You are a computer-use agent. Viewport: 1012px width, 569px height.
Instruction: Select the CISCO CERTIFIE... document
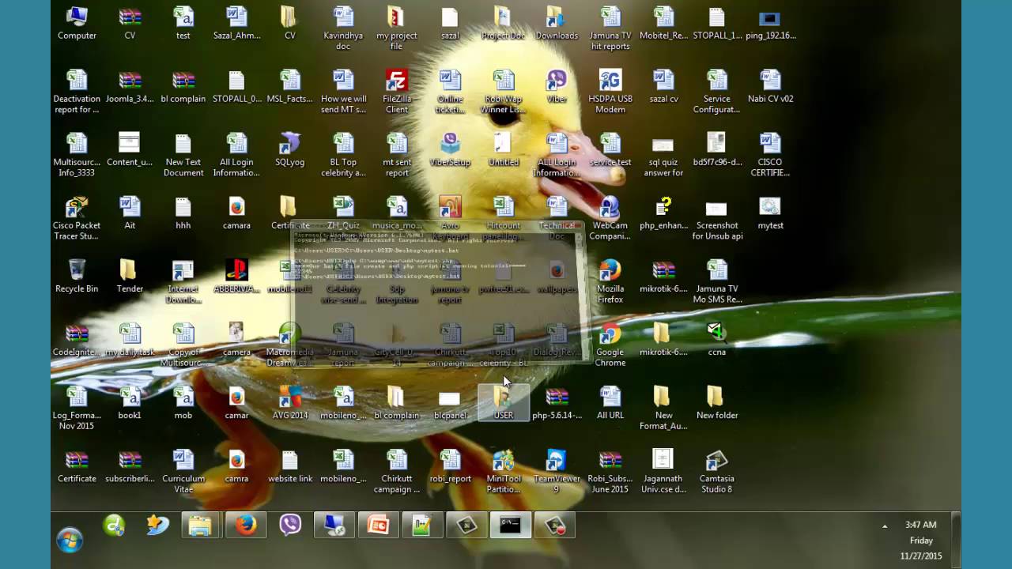click(x=770, y=155)
